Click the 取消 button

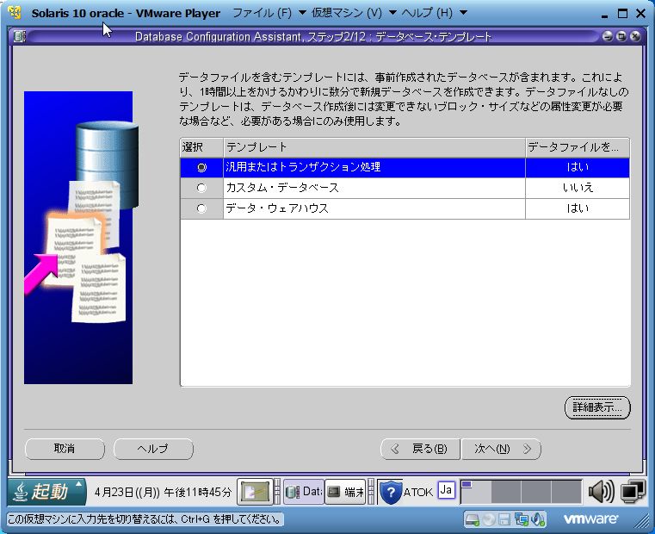(x=65, y=449)
